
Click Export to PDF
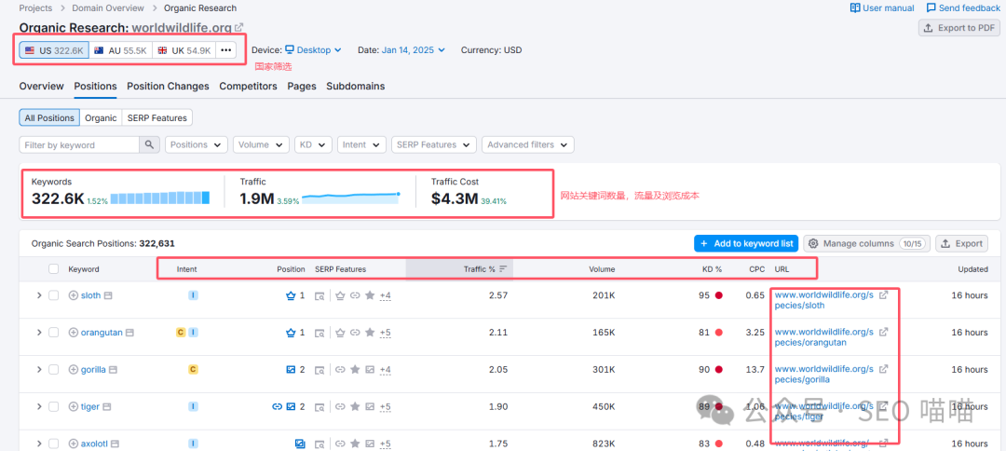959,28
